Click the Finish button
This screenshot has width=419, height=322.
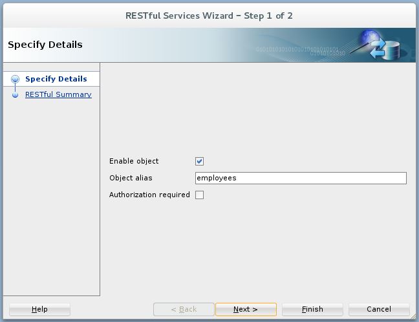click(312, 310)
